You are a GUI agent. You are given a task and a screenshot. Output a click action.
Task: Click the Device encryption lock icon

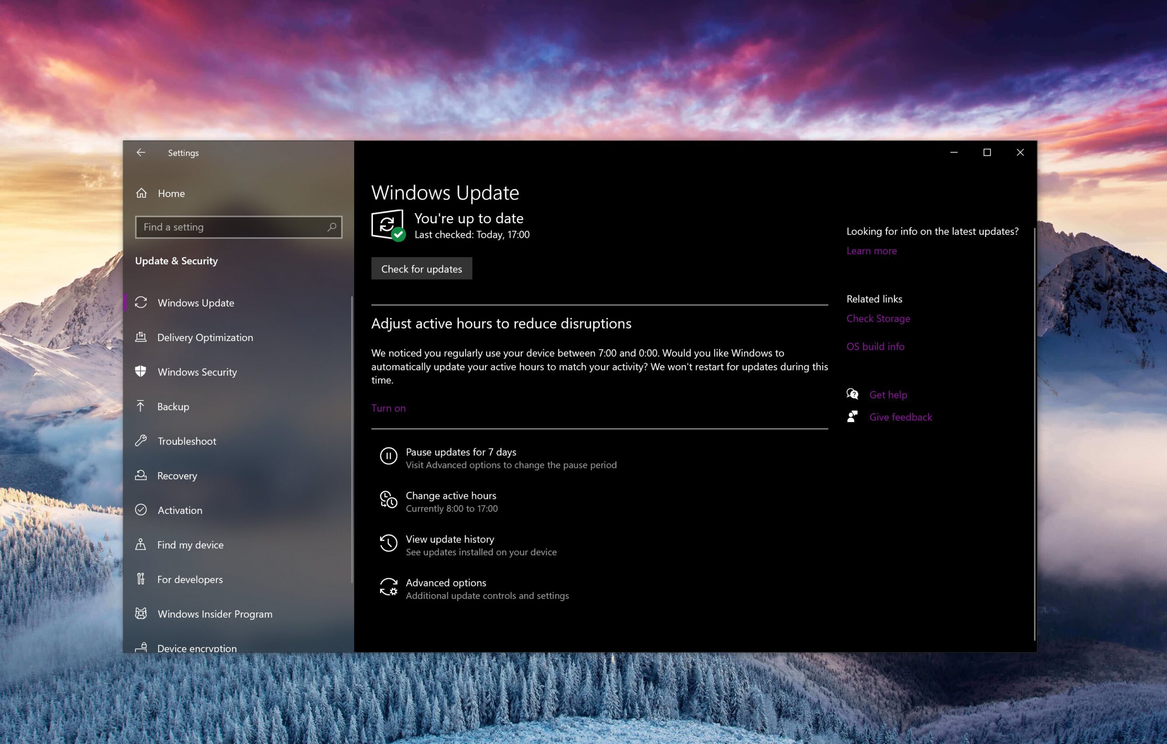[141, 647]
